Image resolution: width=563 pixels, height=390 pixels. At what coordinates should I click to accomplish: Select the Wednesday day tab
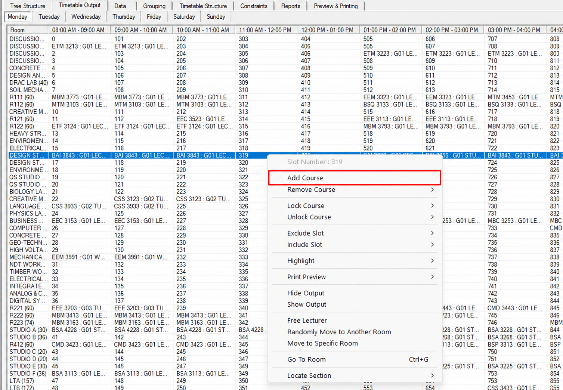coord(86,17)
